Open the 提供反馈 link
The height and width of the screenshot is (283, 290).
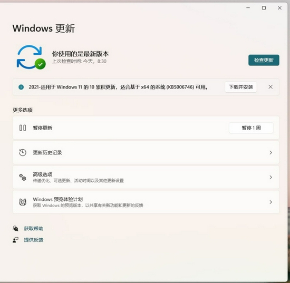(x=33, y=240)
